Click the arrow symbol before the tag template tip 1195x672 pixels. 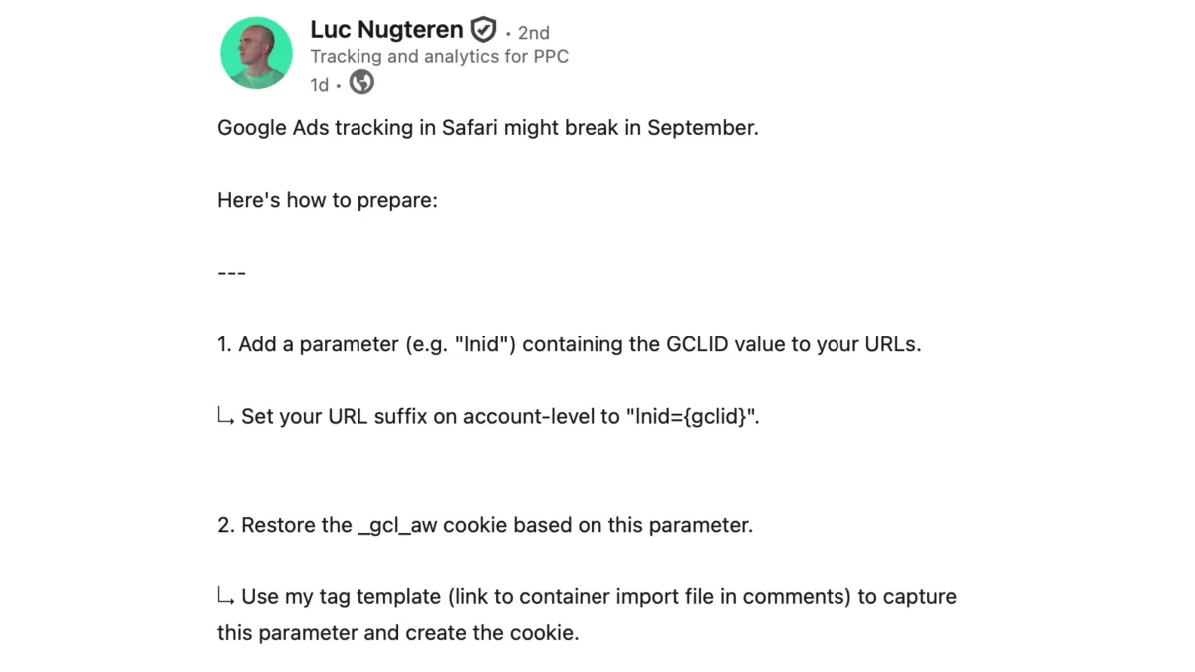click(223, 598)
